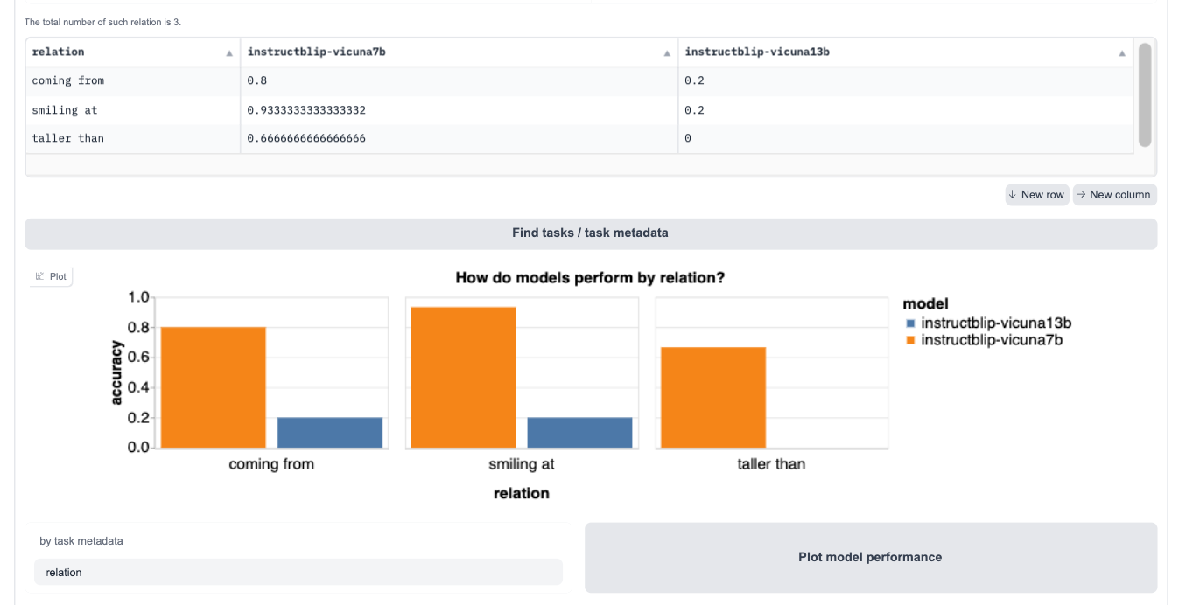Add a new row to the table
The height and width of the screenshot is (605, 1186).
[1036, 195]
